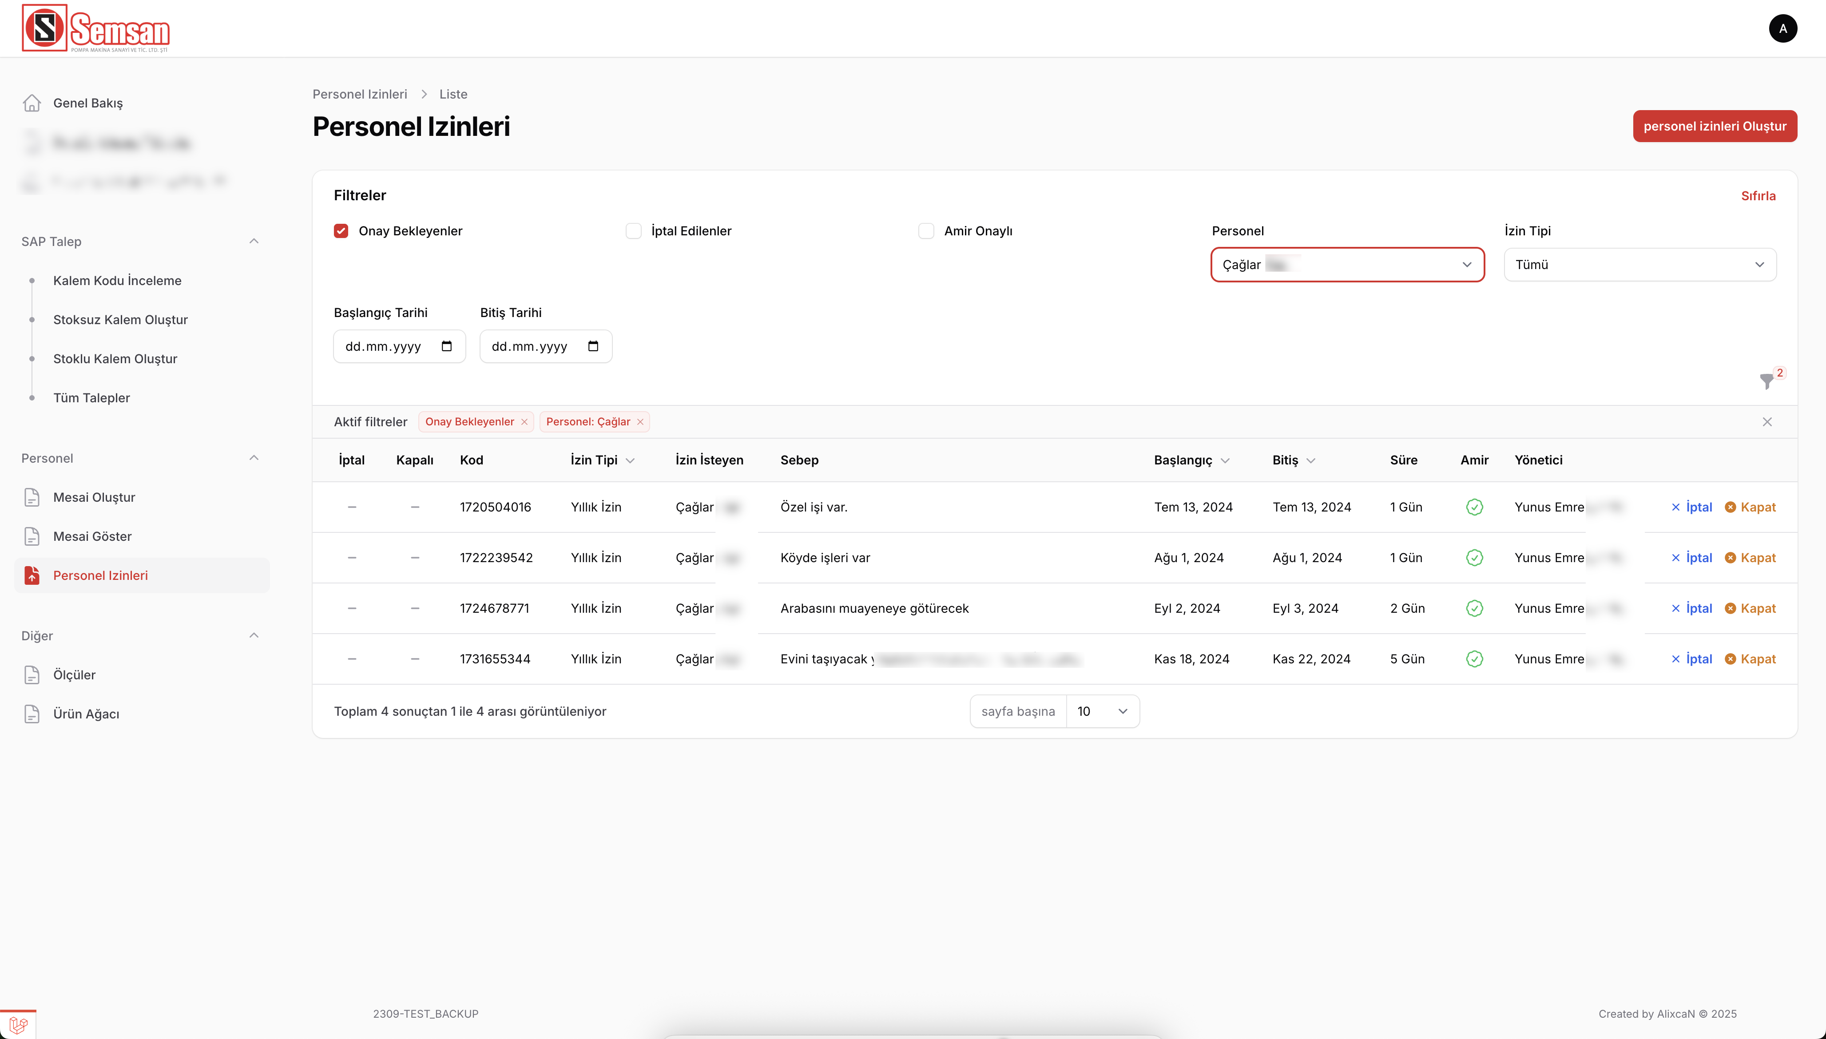The width and height of the screenshot is (1826, 1039).
Task: Go to Ürün Ağacı sidebar item
Action: pos(86,714)
